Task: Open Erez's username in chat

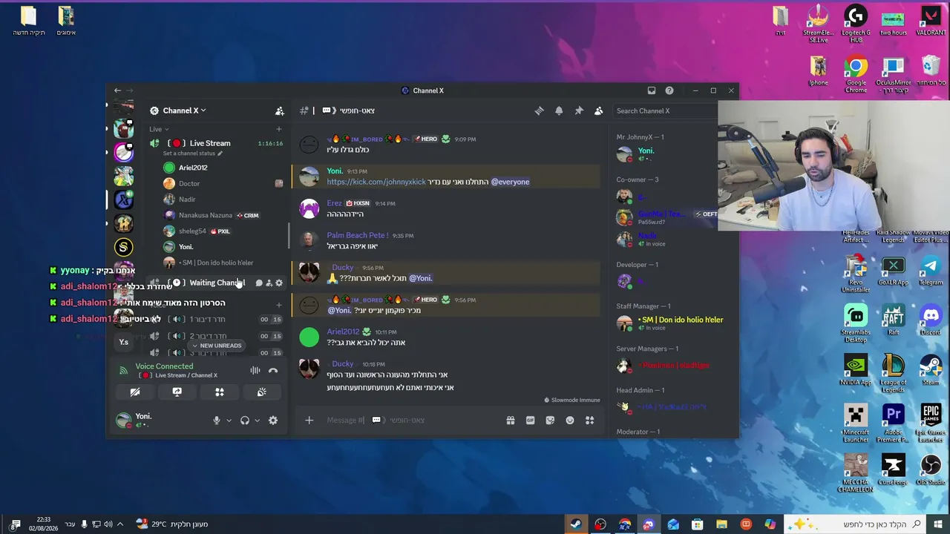Action: pos(335,202)
